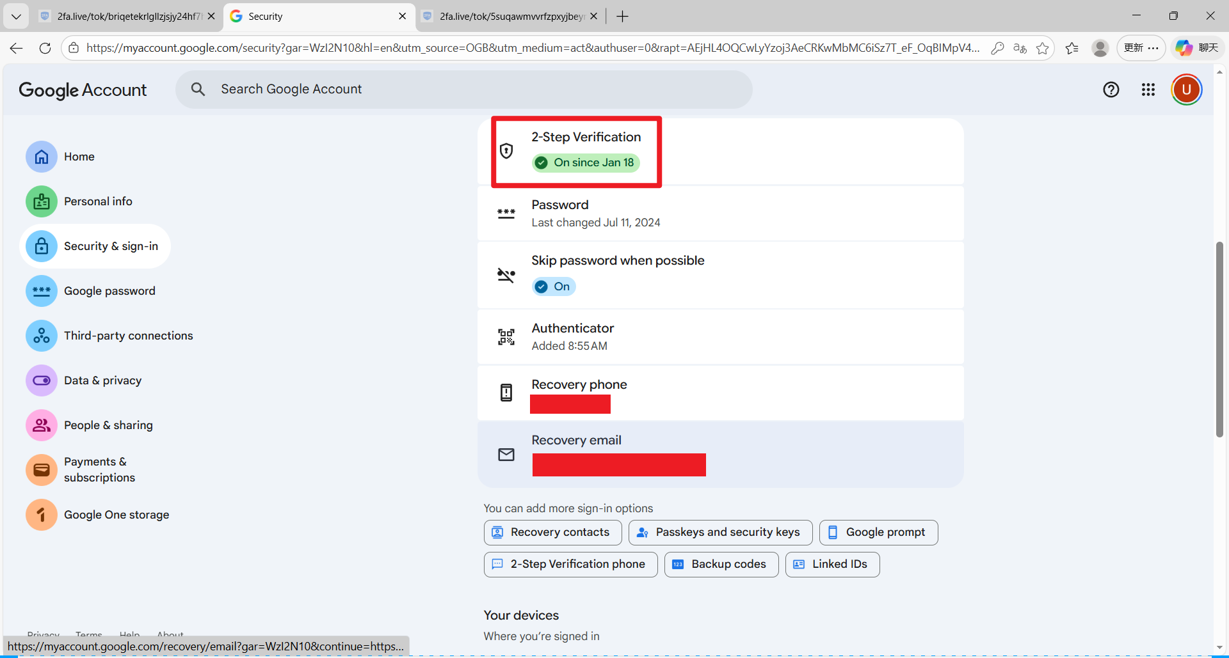The height and width of the screenshot is (658, 1229).
Task: Click the Help question mark icon
Action: 1111,90
